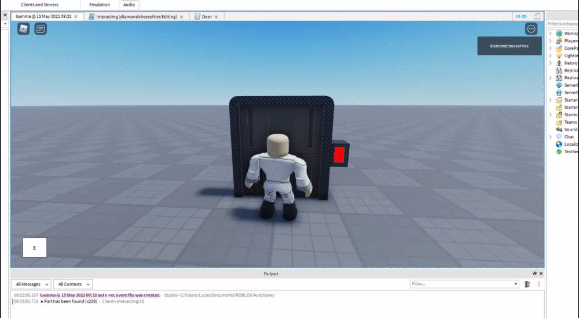Close the Door script tab
579x318 pixels.
216,17
